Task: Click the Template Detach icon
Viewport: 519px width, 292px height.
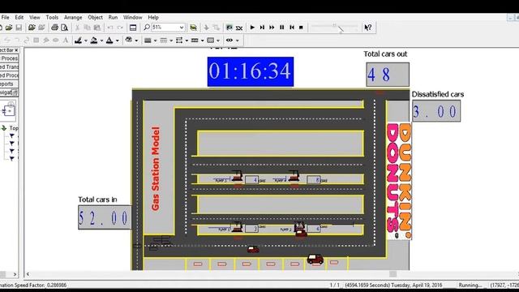Action: tap(41, 28)
